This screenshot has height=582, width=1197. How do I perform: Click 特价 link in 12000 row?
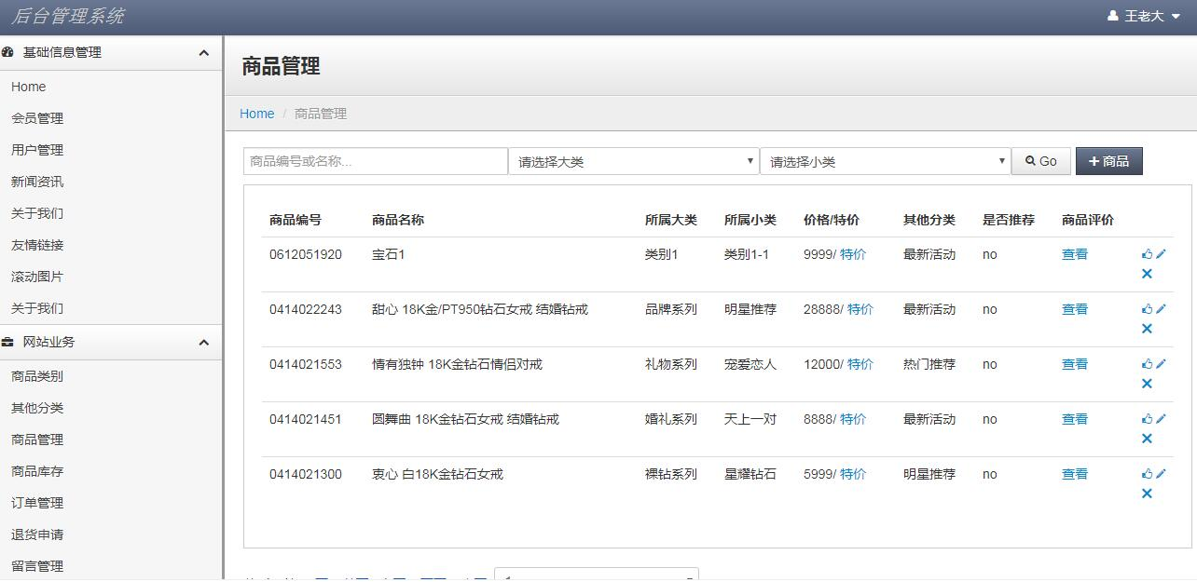coord(860,364)
